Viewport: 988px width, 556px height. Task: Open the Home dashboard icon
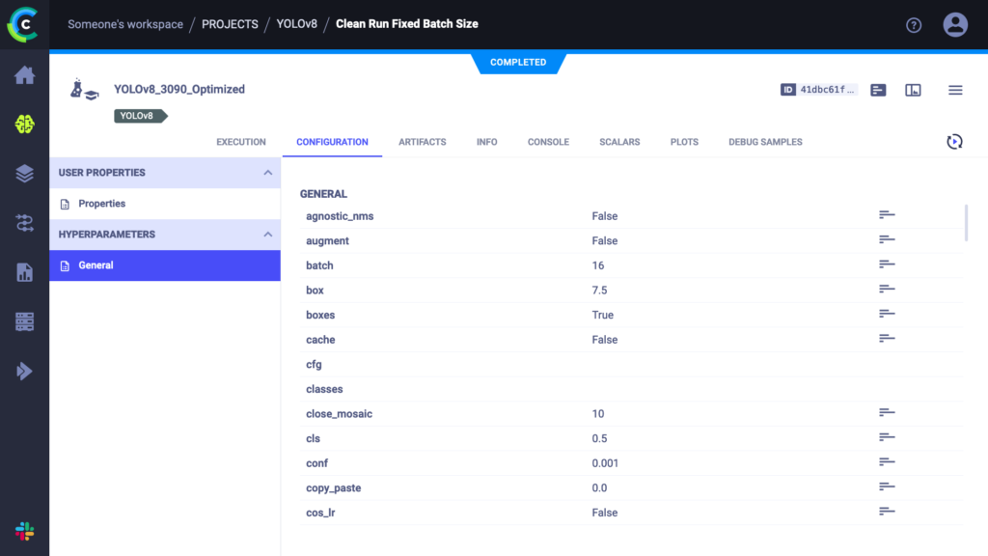24,75
